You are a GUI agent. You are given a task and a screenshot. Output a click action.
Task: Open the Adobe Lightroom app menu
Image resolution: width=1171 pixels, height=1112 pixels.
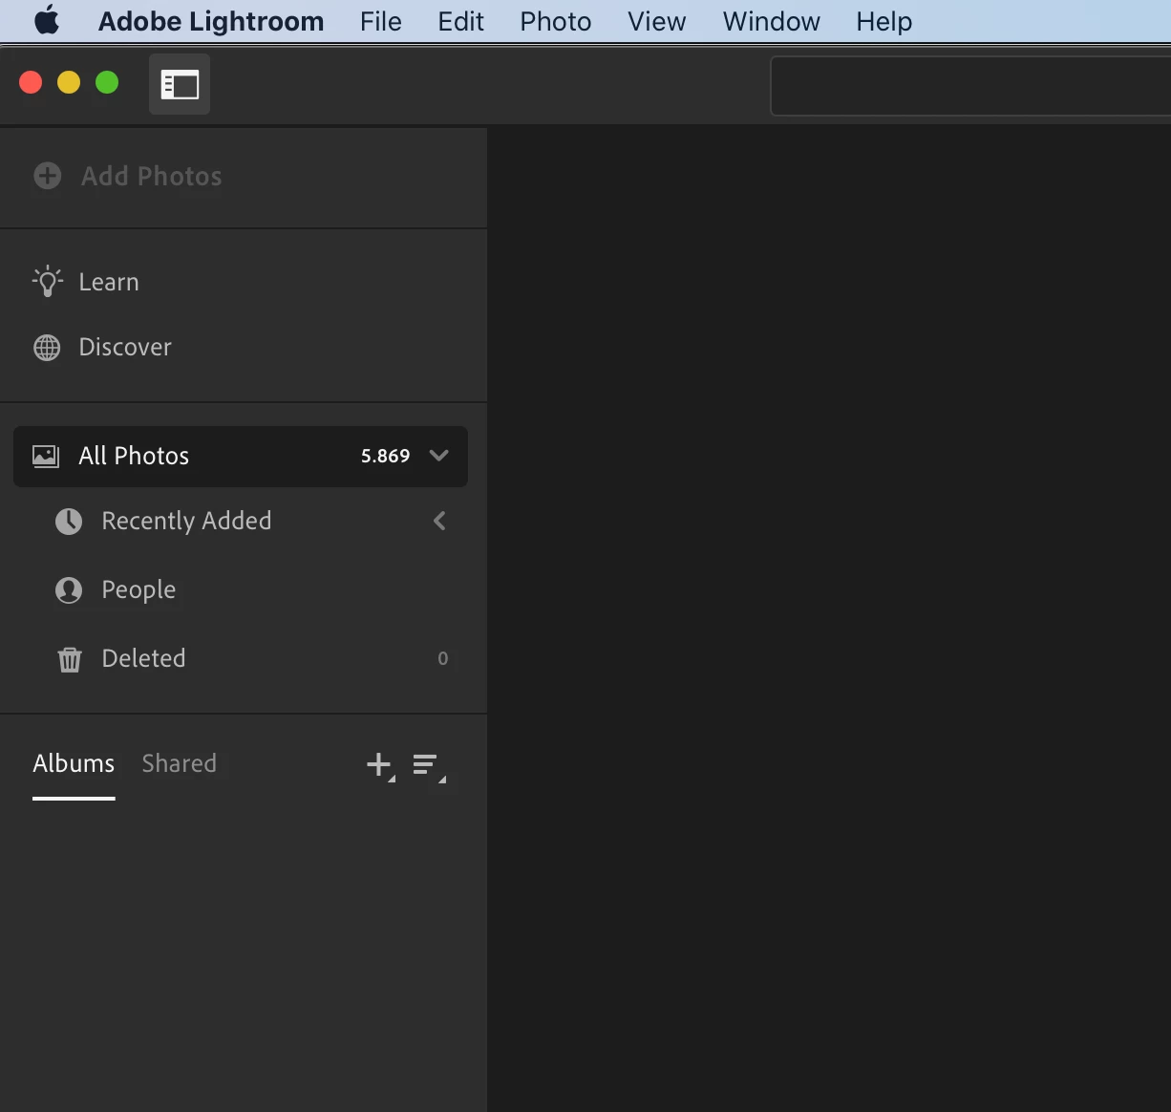(211, 21)
